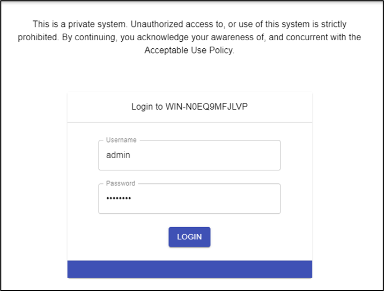
Task: Click empty space after "admin" in Username box
Action: click(x=215, y=155)
